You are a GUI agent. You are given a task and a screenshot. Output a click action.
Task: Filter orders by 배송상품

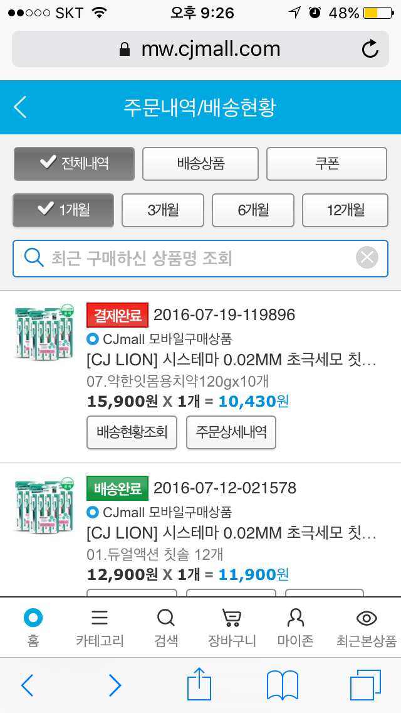pos(200,164)
